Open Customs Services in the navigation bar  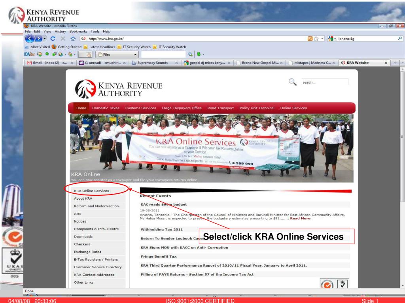coord(140,108)
